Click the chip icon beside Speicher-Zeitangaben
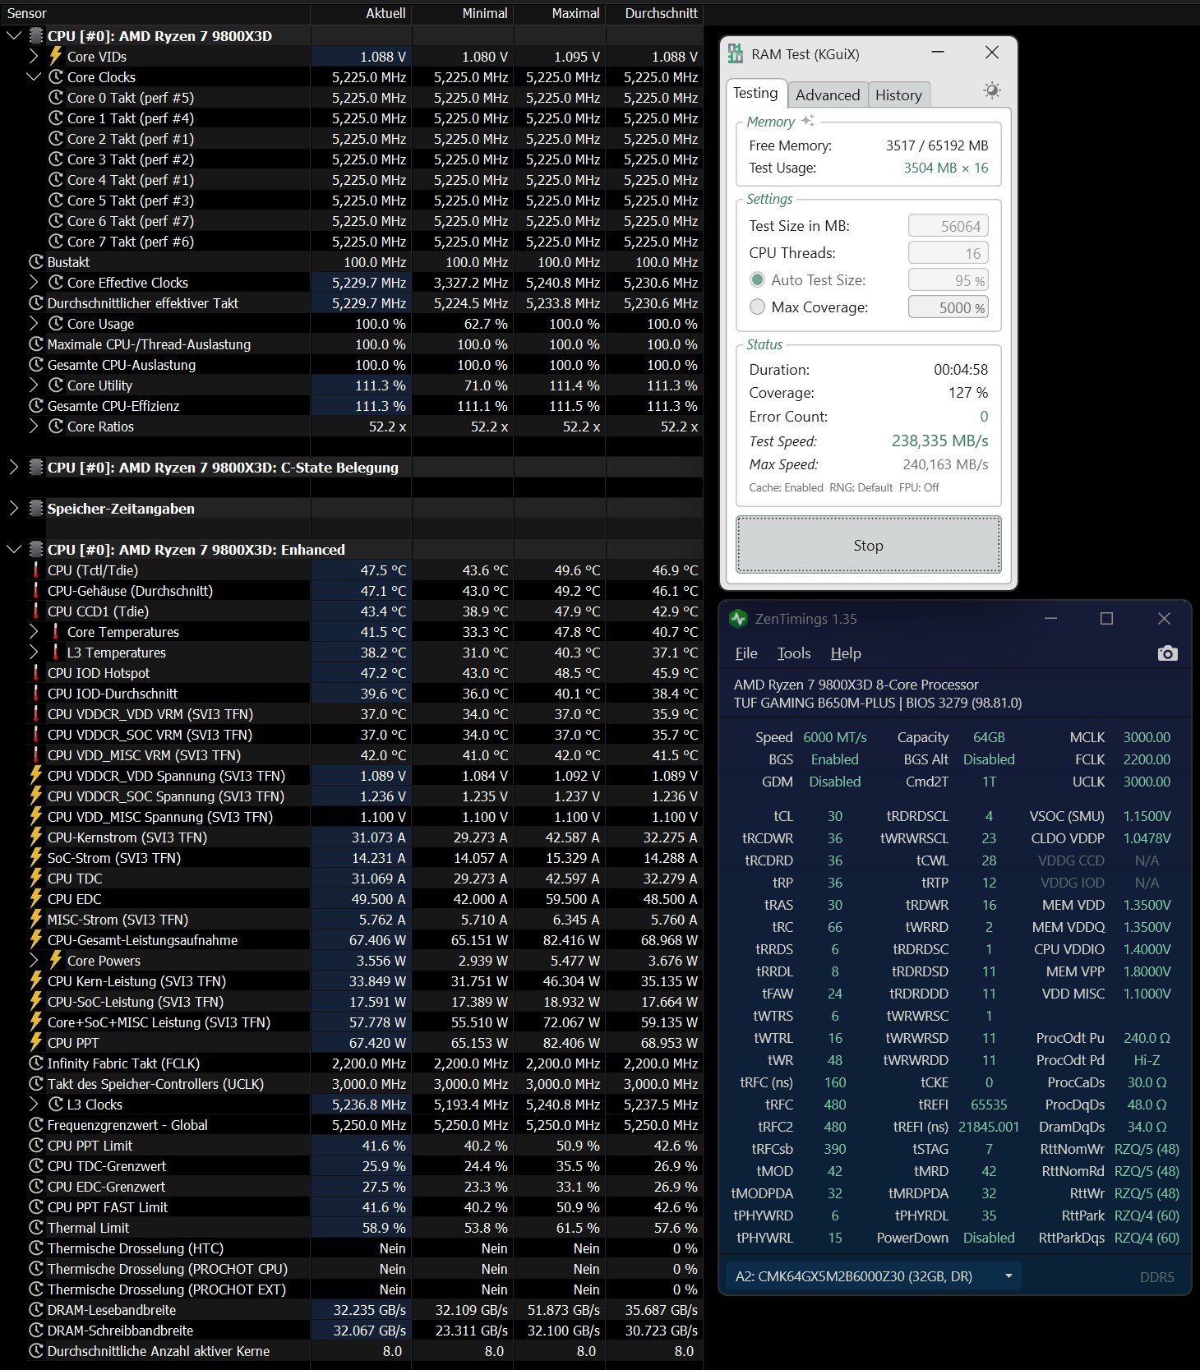This screenshot has height=1370, width=1200. click(36, 509)
